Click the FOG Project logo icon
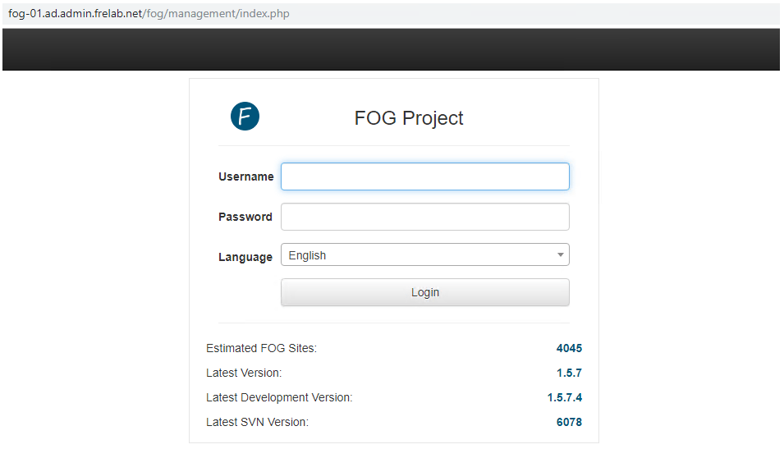 (x=245, y=117)
